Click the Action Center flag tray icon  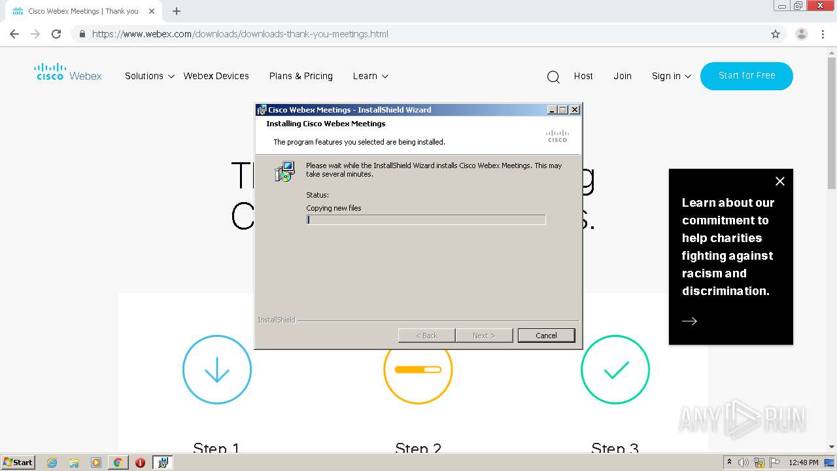[775, 462]
